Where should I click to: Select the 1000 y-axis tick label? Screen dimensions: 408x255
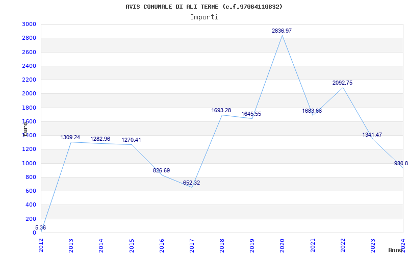tap(29, 163)
